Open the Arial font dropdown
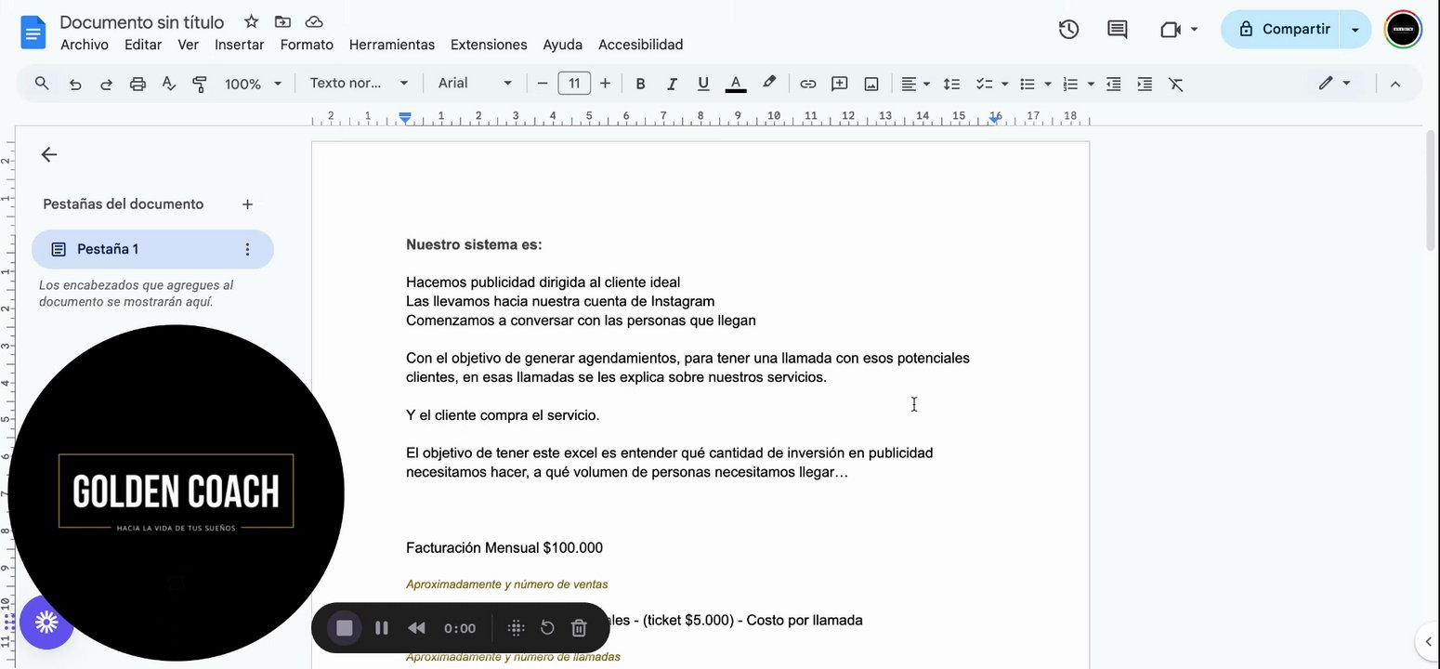The height and width of the screenshot is (669, 1440). pyautogui.click(x=475, y=84)
